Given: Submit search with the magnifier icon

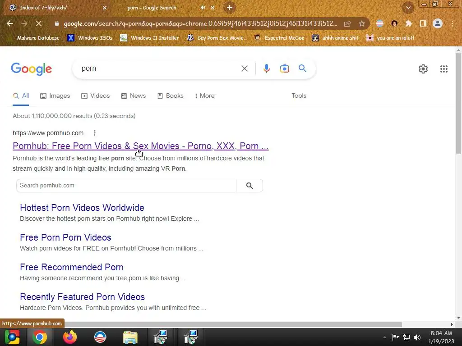Looking at the screenshot, I should [303, 68].
